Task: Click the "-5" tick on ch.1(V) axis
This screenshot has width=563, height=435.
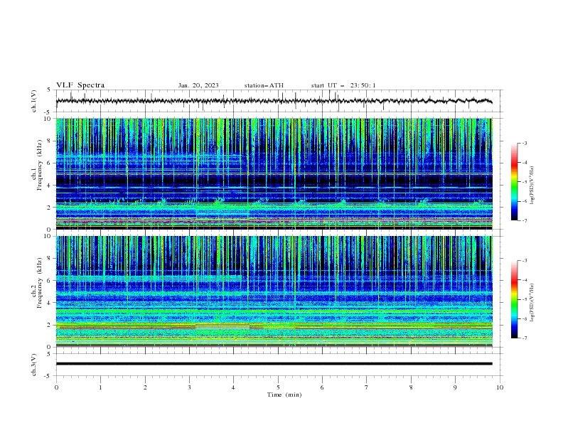Action: coord(48,112)
